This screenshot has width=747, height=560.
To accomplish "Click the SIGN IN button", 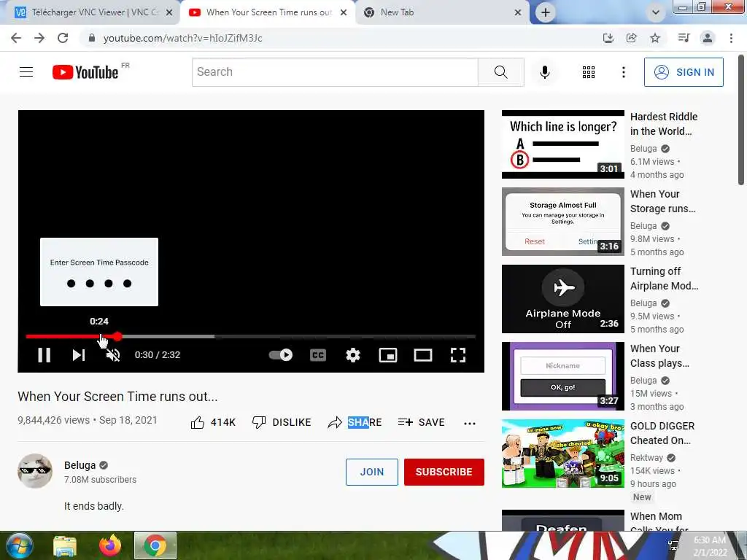I will (684, 72).
